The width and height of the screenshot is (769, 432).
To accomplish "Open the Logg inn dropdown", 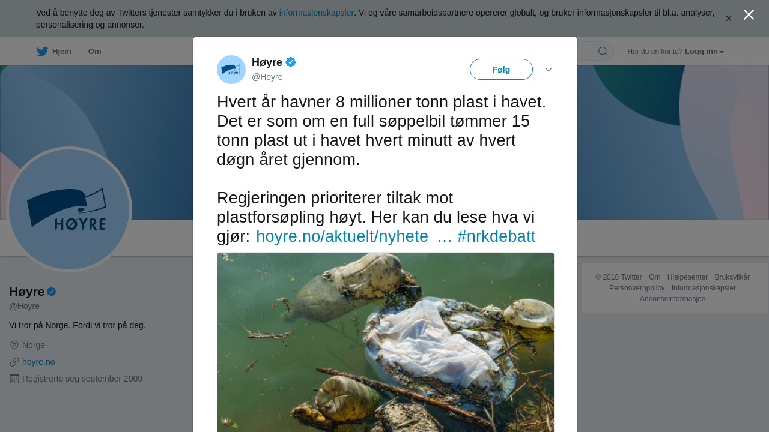I will coord(704,52).
